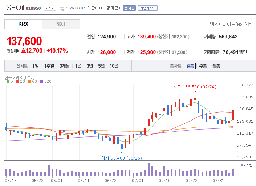Select the 5년 line chart period
Image resolution: width=256 pixels, height=186 pixels.
pyautogui.click(x=101, y=66)
